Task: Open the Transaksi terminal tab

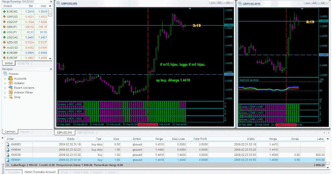Action: pos(13,172)
